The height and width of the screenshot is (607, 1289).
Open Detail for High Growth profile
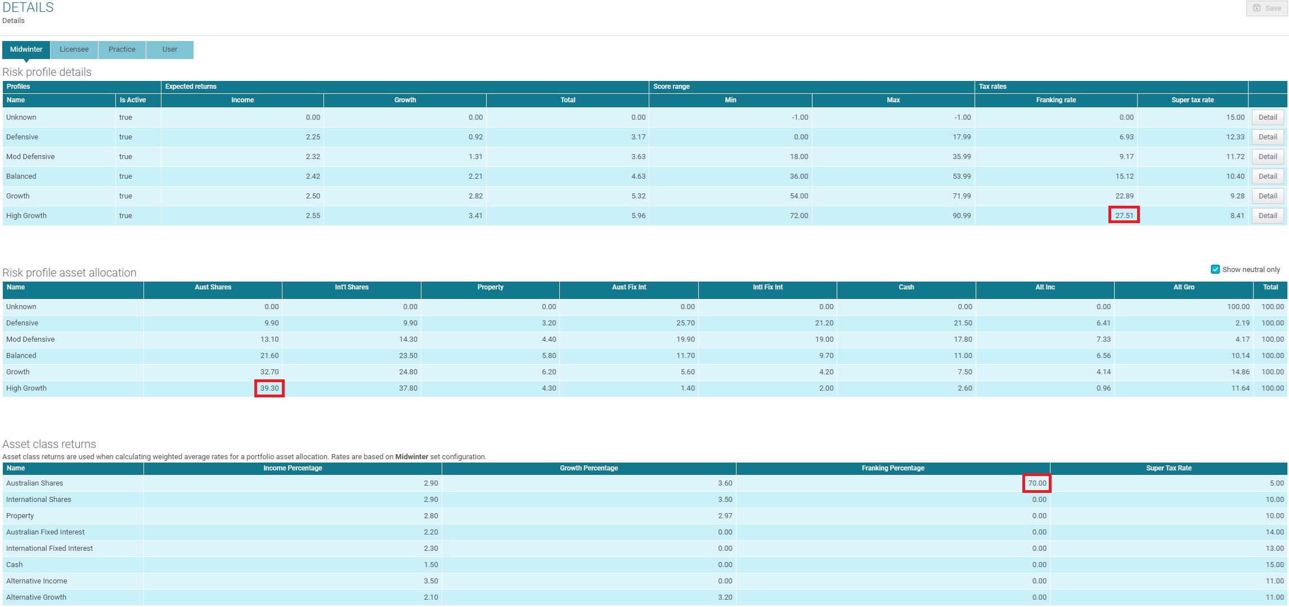coord(1268,216)
